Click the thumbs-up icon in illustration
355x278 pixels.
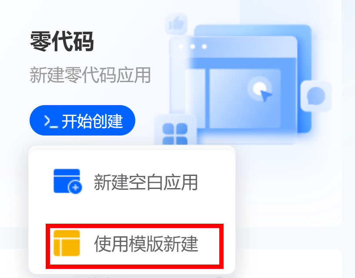pyautogui.click(x=176, y=23)
